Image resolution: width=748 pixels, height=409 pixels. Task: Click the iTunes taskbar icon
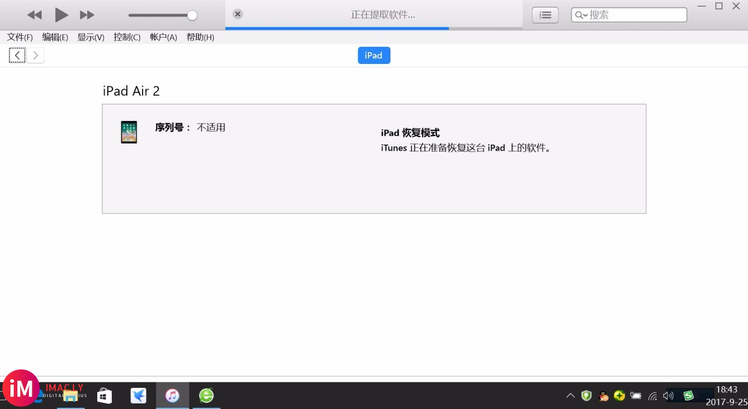point(172,396)
